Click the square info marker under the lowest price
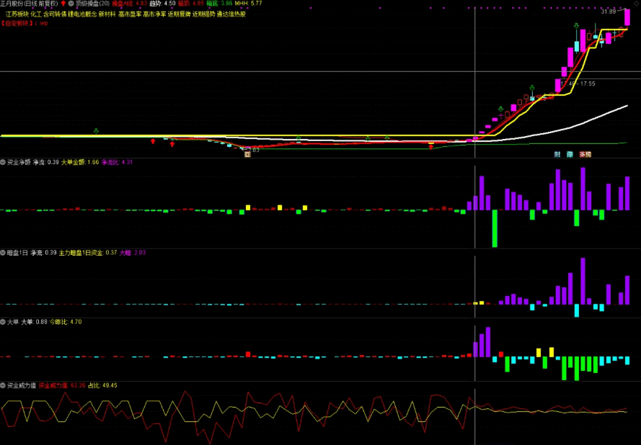The width and height of the screenshot is (641, 445). click(x=247, y=154)
